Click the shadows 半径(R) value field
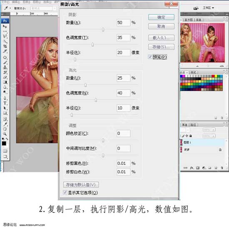 [x=123, y=52]
